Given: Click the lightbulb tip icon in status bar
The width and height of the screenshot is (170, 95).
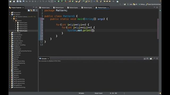Looking at the screenshot, I should tap(160, 93).
